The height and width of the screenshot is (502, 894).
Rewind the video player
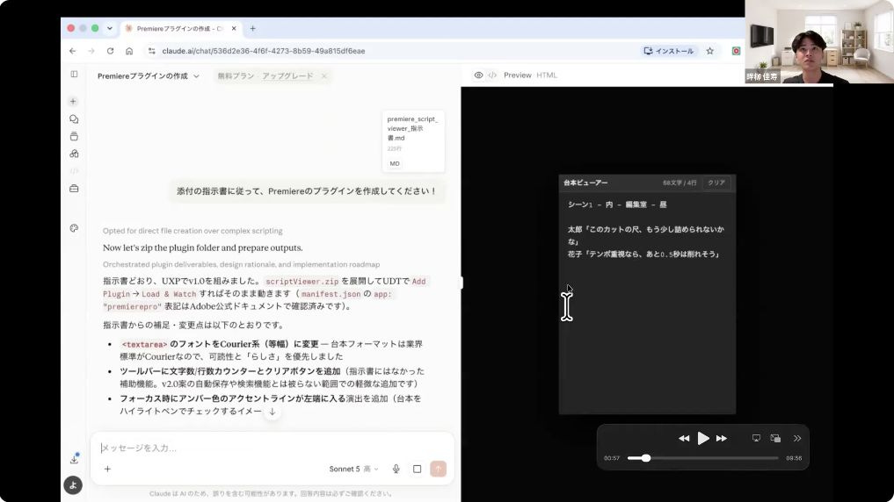(x=684, y=438)
